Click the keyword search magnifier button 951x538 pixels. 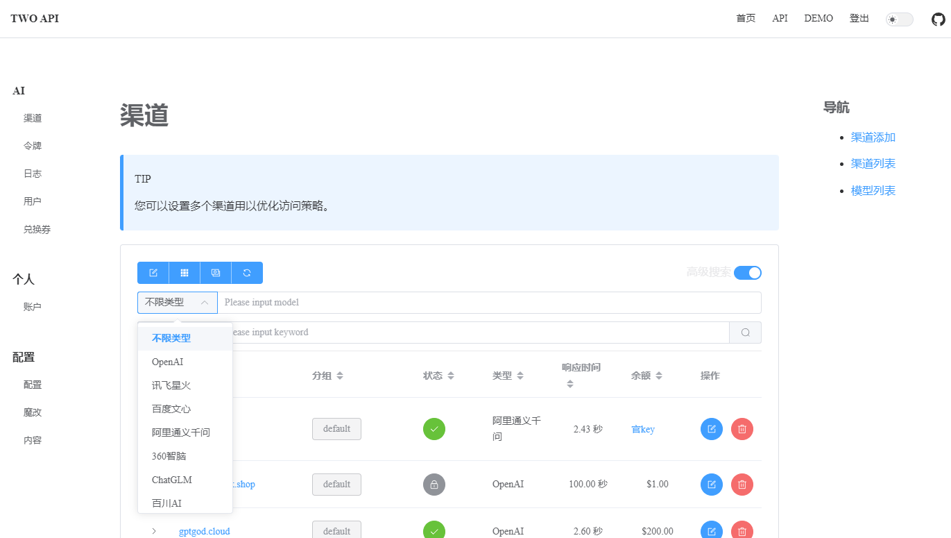(745, 333)
